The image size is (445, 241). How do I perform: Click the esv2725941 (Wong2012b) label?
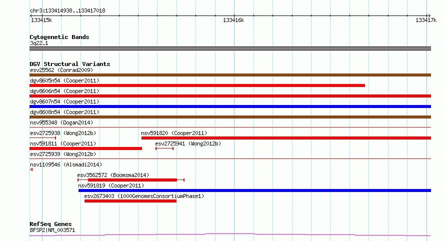point(188,143)
